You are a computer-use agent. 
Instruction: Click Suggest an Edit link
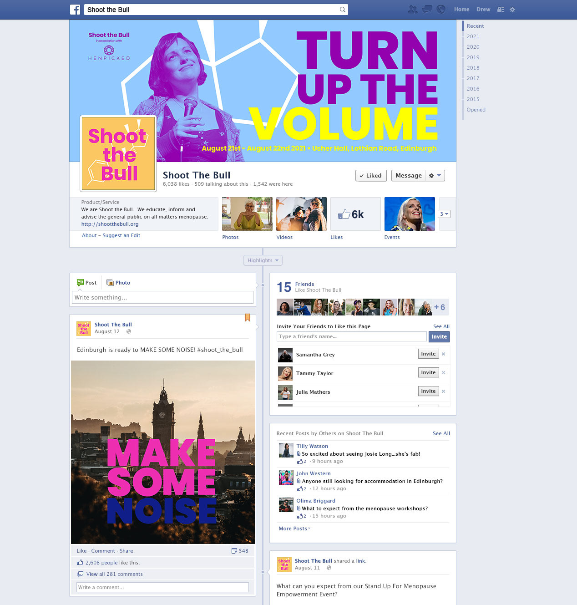[x=121, y=235]
